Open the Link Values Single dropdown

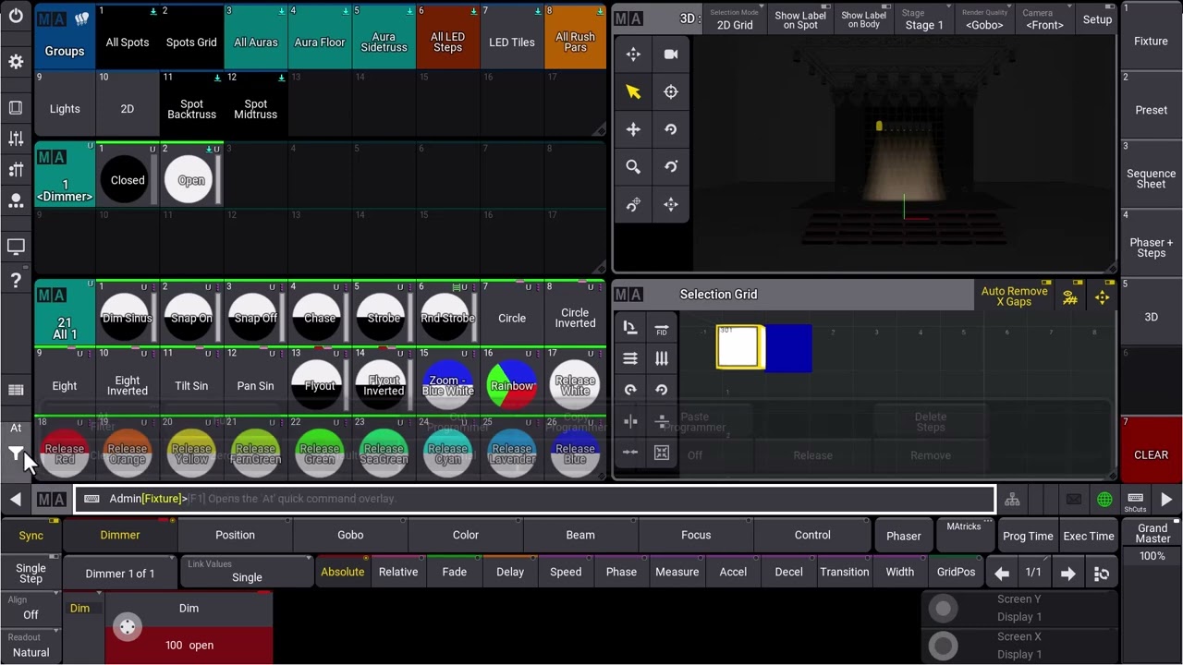click(247, 572)
